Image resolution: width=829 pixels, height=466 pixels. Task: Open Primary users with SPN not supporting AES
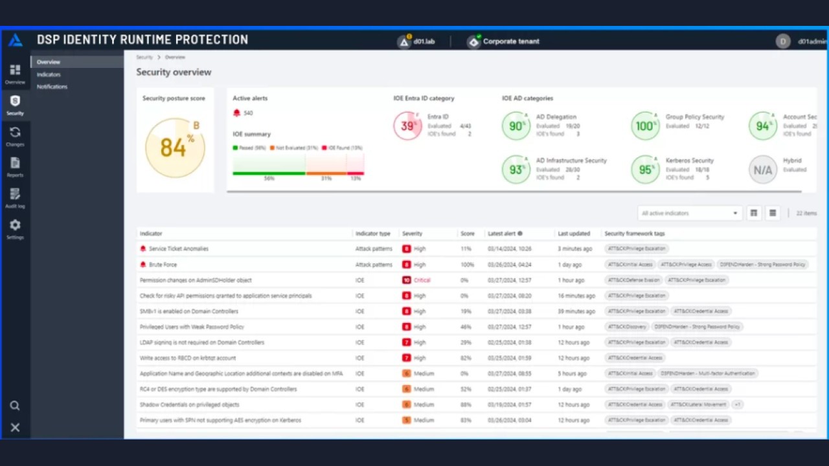pos(220,420)
